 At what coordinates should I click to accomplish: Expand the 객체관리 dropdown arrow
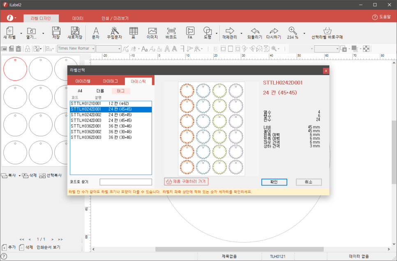click(x=241, y=33)
